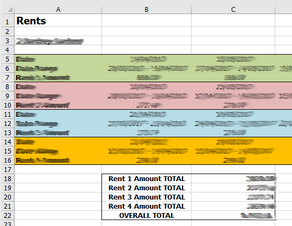Select row 5 header
The height and width of the screenshot is (226, 292).
coord(8,59)
